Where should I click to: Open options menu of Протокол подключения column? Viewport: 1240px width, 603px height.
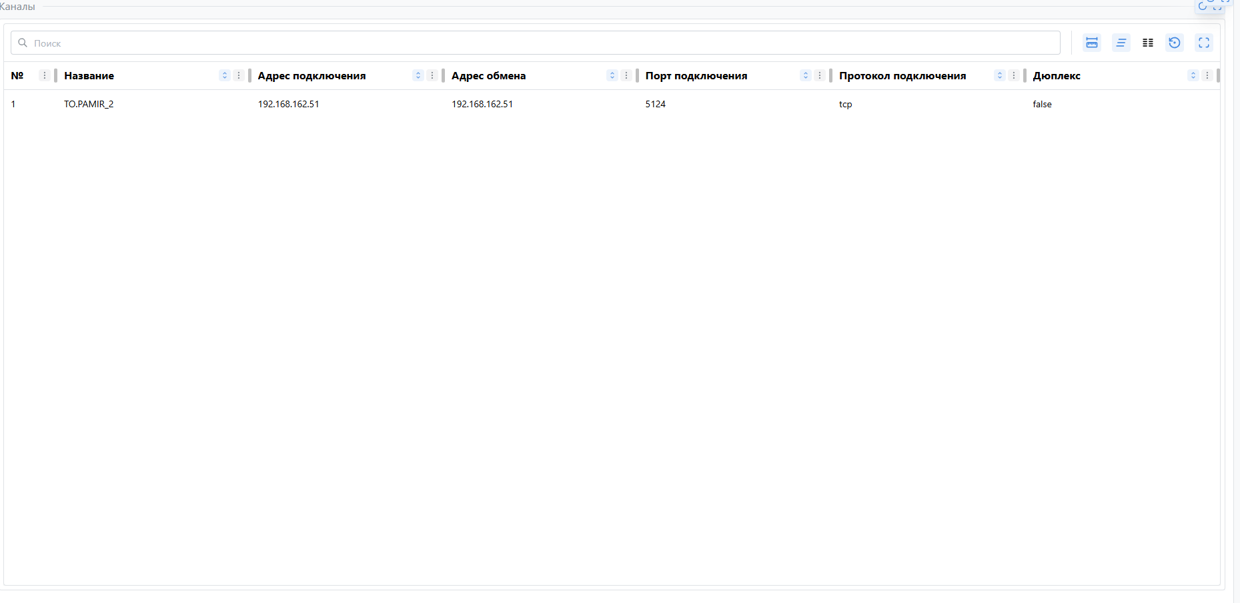pyautogui.click(x=1014, y=75)
